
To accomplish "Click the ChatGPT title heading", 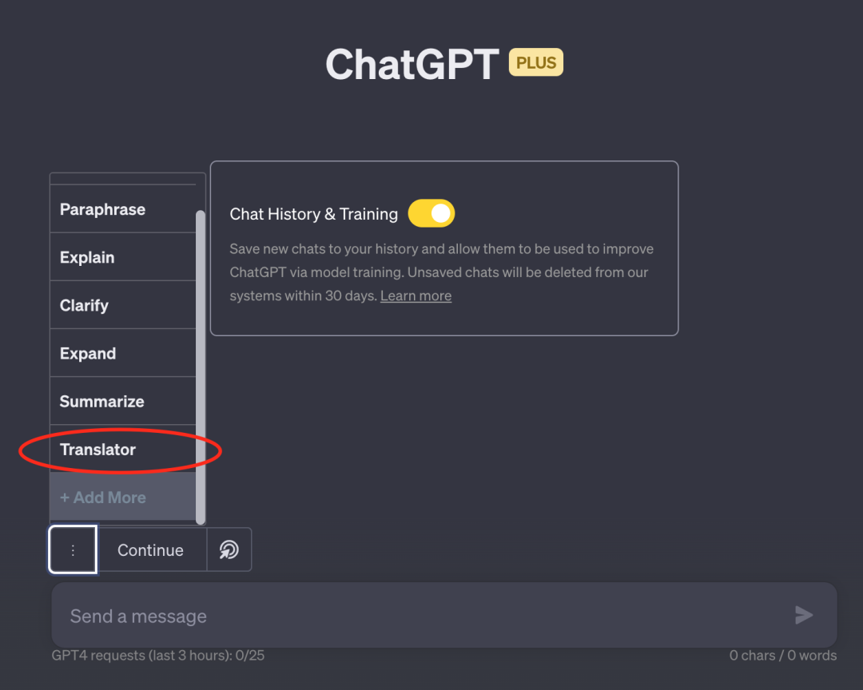I will [x=412, y=64].
